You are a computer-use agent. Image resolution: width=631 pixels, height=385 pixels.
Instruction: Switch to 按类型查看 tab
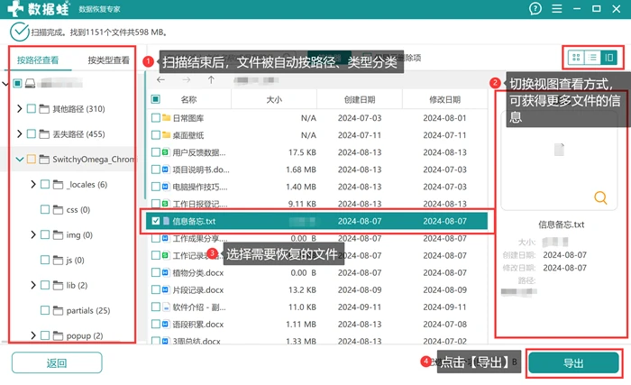point(109,60)
